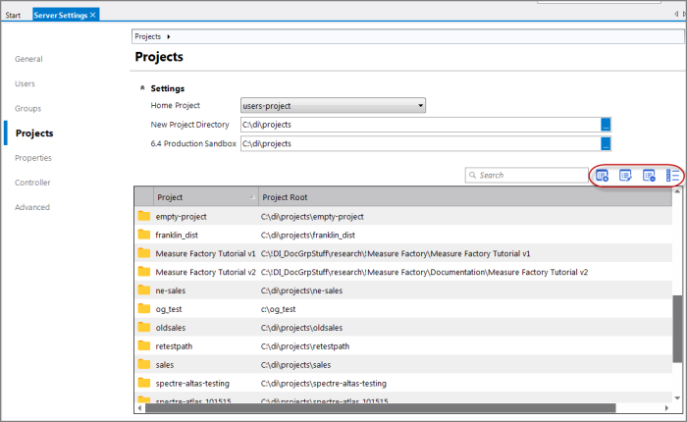Click the spectre-altas-testing folder icon
The image size is (687, 422).
[x=143, y=383]
